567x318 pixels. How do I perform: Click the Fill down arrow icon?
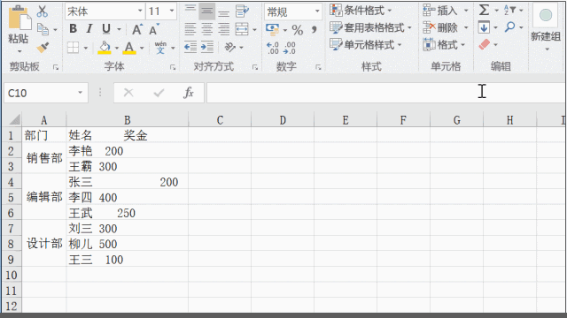click(484, 27)
